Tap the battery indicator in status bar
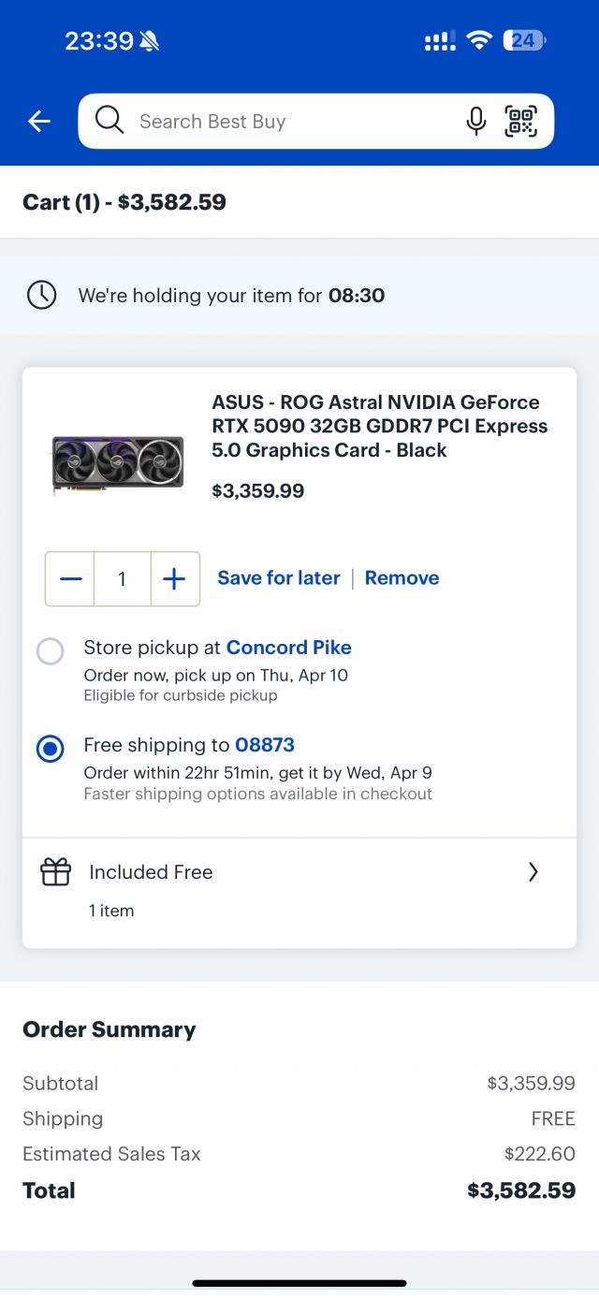 pos(524,40)
